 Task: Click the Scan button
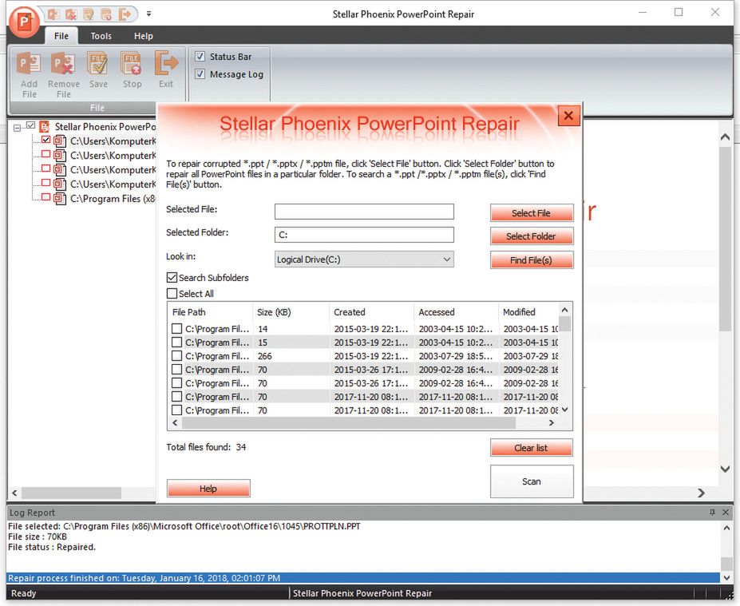(x=532, y=481)
